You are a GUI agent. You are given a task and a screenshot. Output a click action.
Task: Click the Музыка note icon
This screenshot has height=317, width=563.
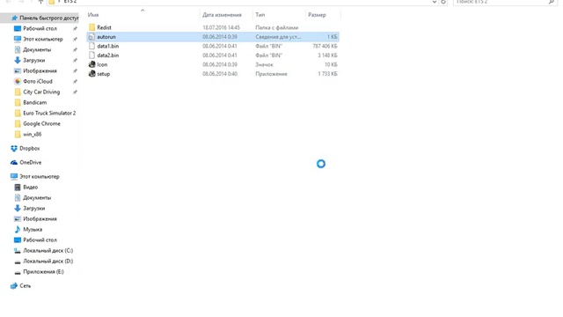tap(18, 229)
